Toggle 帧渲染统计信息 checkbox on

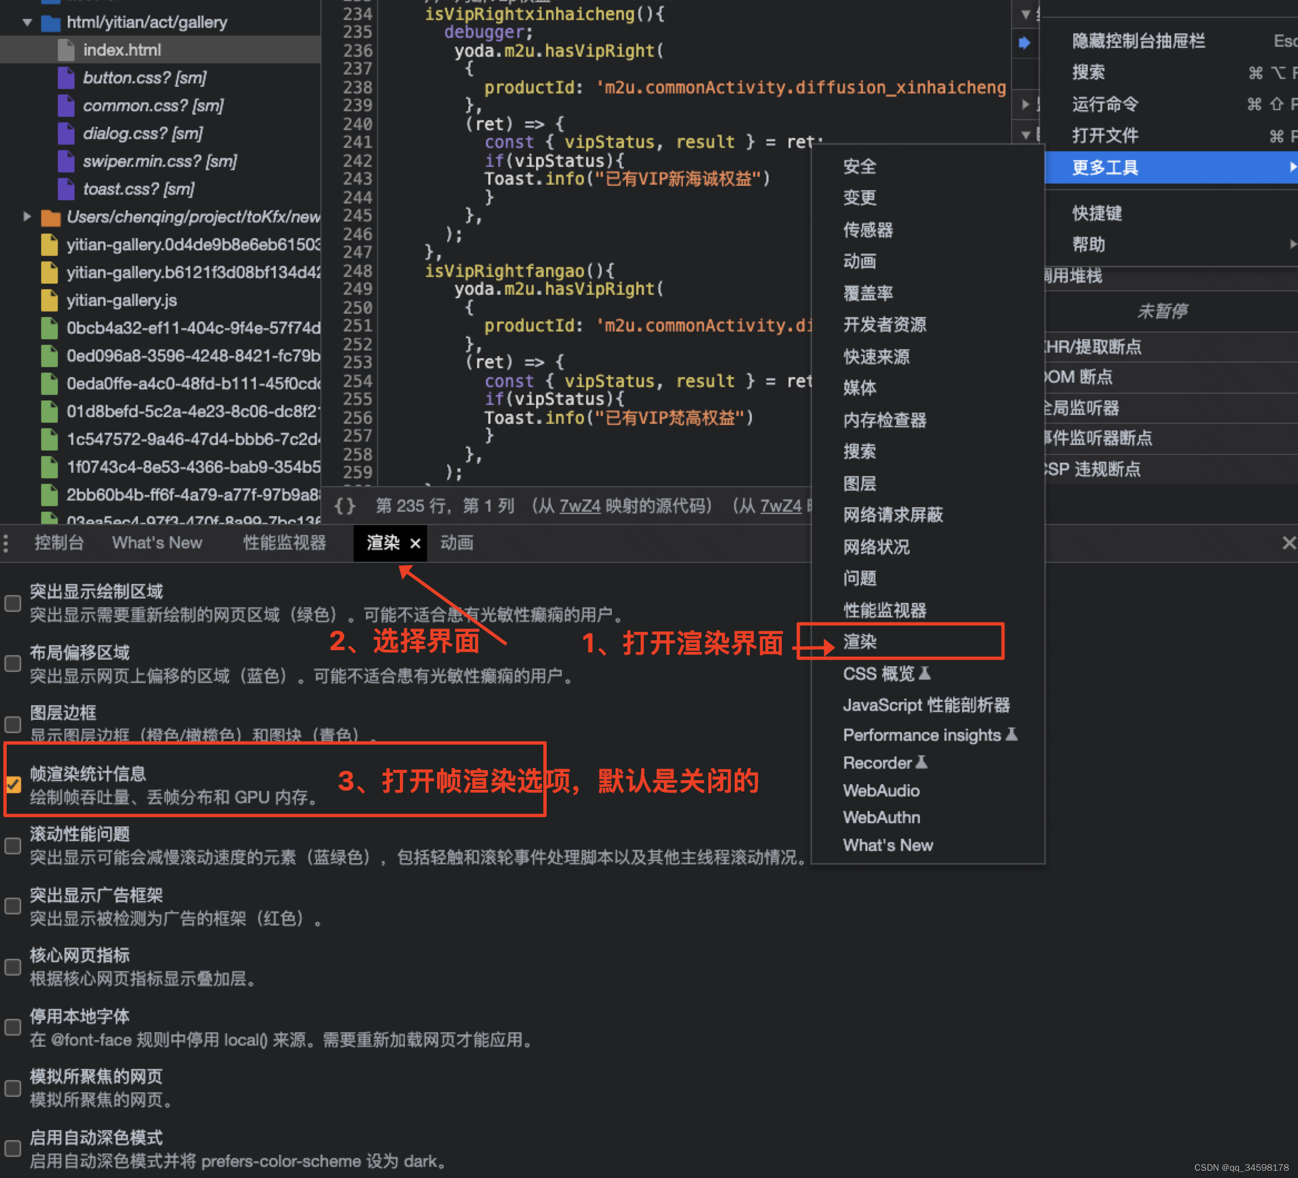14,785
